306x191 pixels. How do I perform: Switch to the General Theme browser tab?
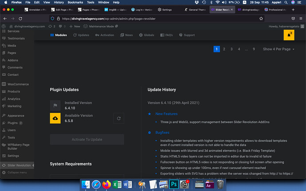pos(195,10)
